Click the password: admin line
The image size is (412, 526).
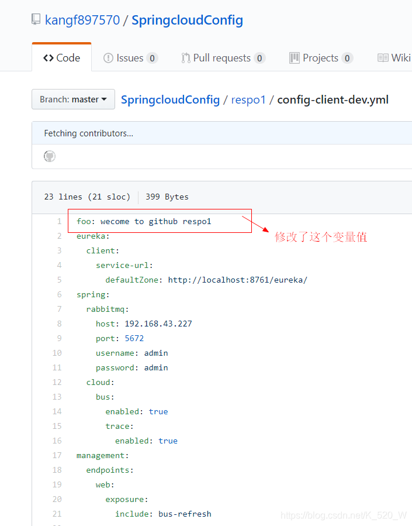(131, 367)
